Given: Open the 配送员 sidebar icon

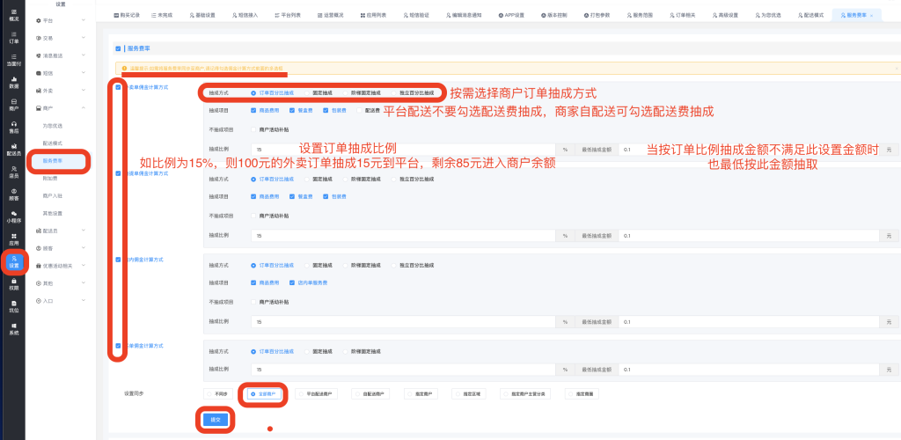Looking at the screenshot, I should 13,150.
